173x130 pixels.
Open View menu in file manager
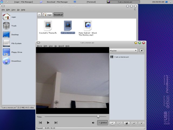coord(14,10)
